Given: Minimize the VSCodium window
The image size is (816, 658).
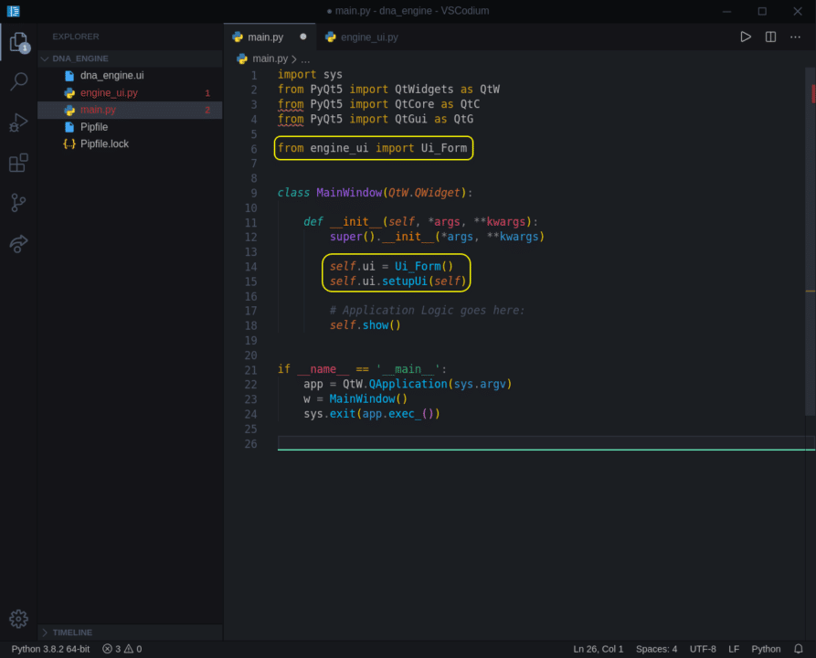Looking at the screenshot, I should point(727,11).
